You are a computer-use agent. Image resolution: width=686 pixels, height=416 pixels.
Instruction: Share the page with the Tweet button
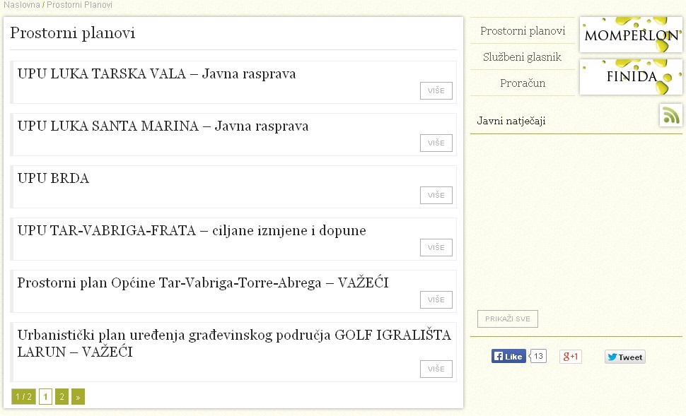(625, 357)
